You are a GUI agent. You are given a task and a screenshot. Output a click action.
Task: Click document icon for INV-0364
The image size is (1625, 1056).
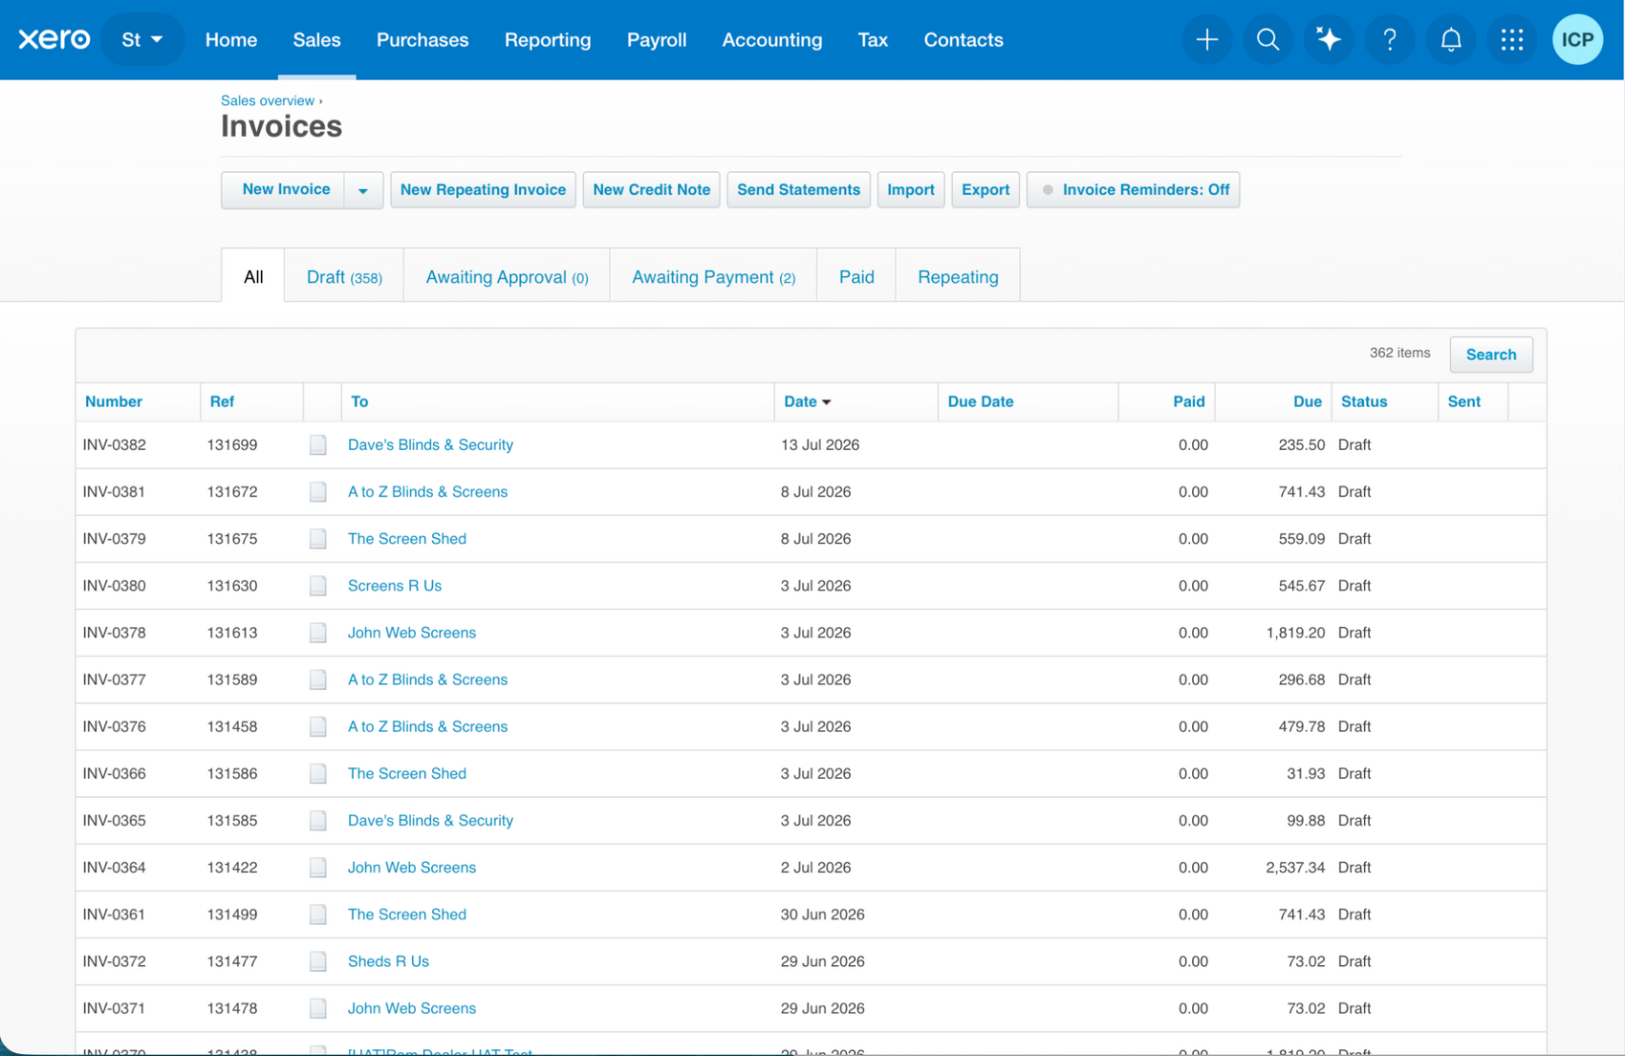318,868
